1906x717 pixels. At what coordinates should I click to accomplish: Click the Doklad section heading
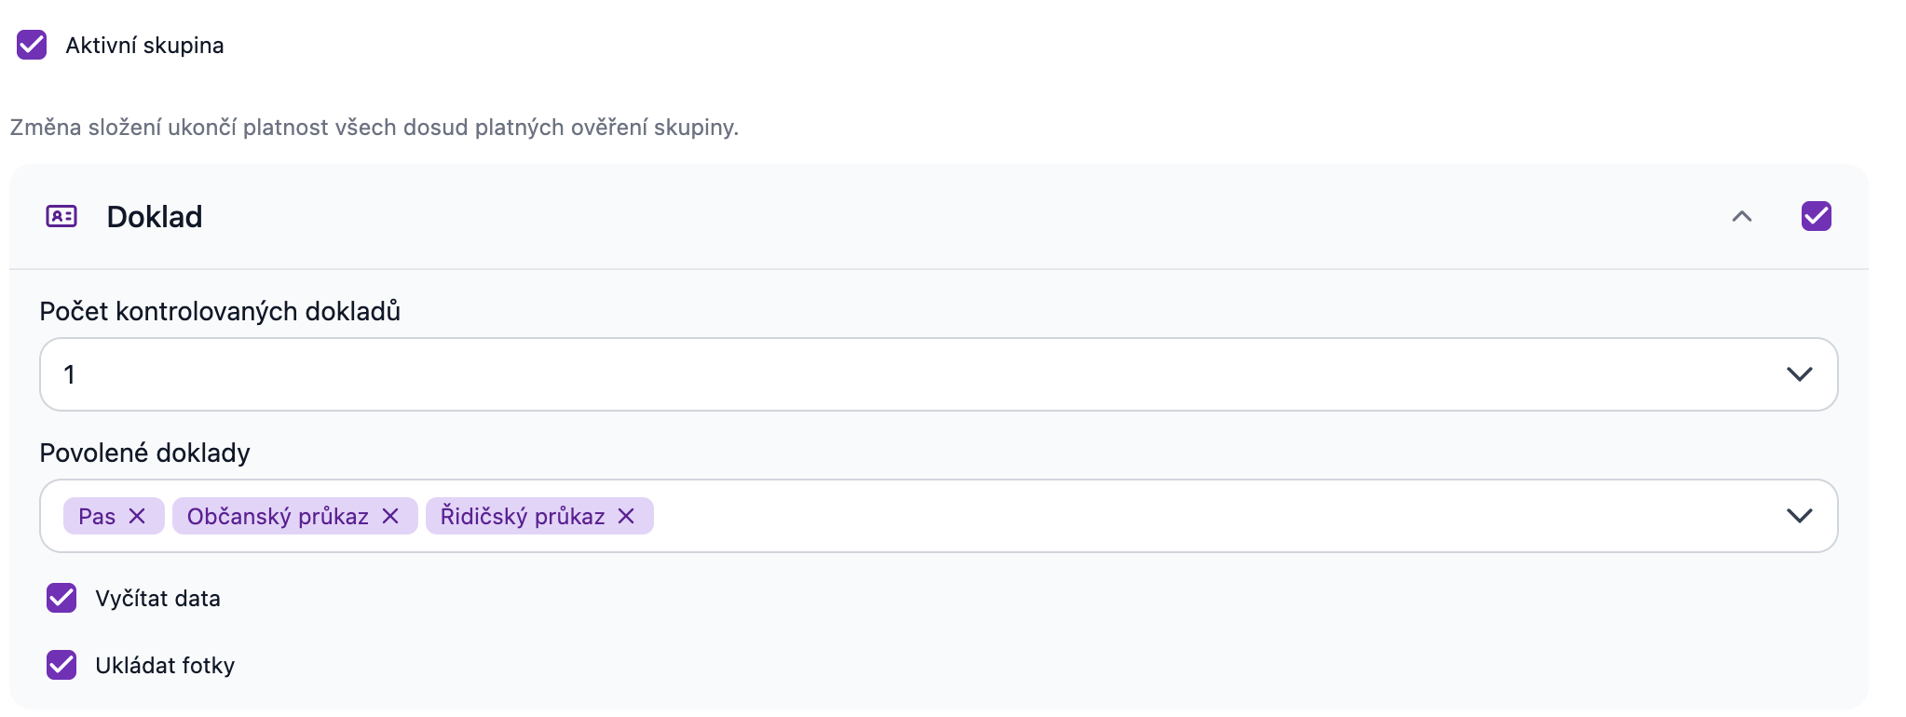155,216
